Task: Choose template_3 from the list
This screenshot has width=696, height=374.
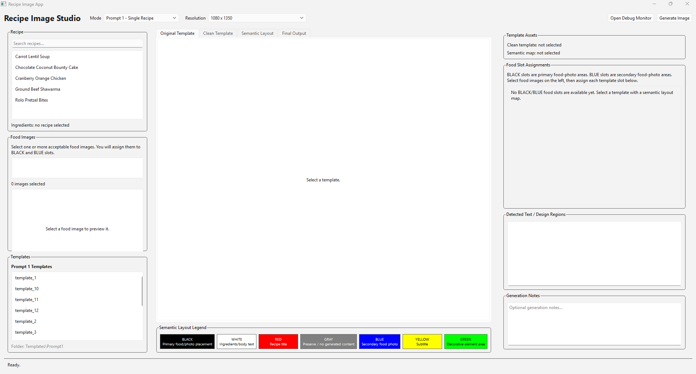Action: [x=77, y=332]
